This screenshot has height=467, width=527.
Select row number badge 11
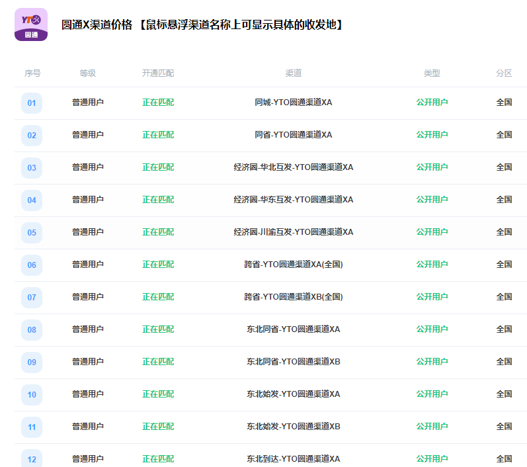coord(32,427)
